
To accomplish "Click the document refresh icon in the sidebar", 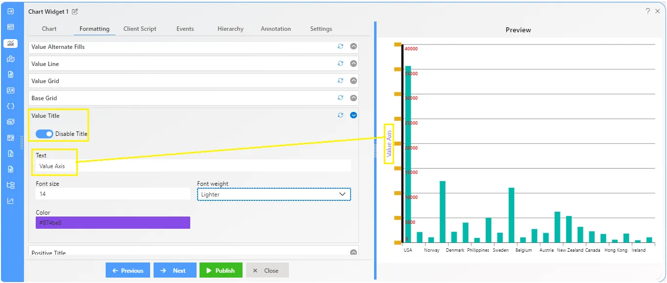I will pos(11,75).
